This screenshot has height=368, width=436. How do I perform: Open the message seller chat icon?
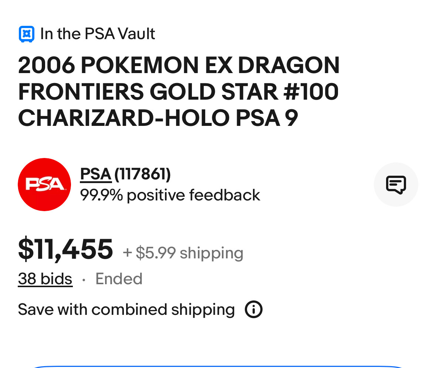tap(396, 185)
